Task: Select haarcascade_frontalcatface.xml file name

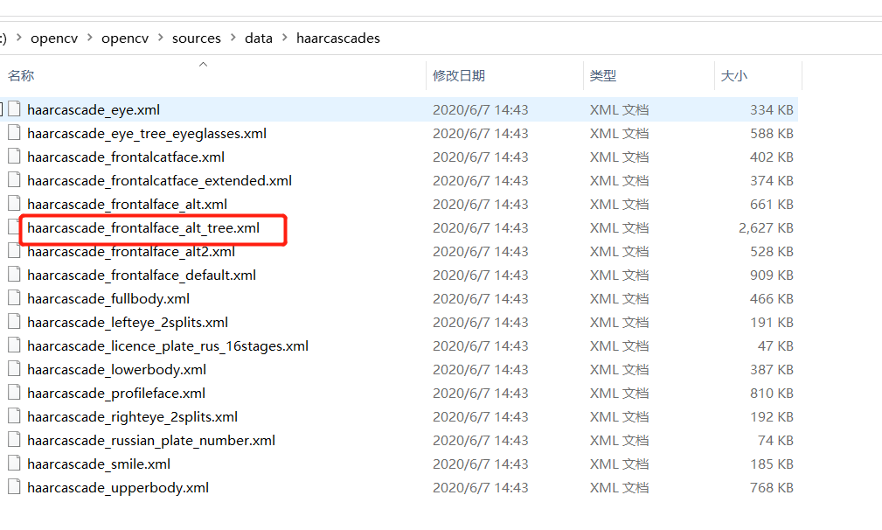Action: point(126,157)
